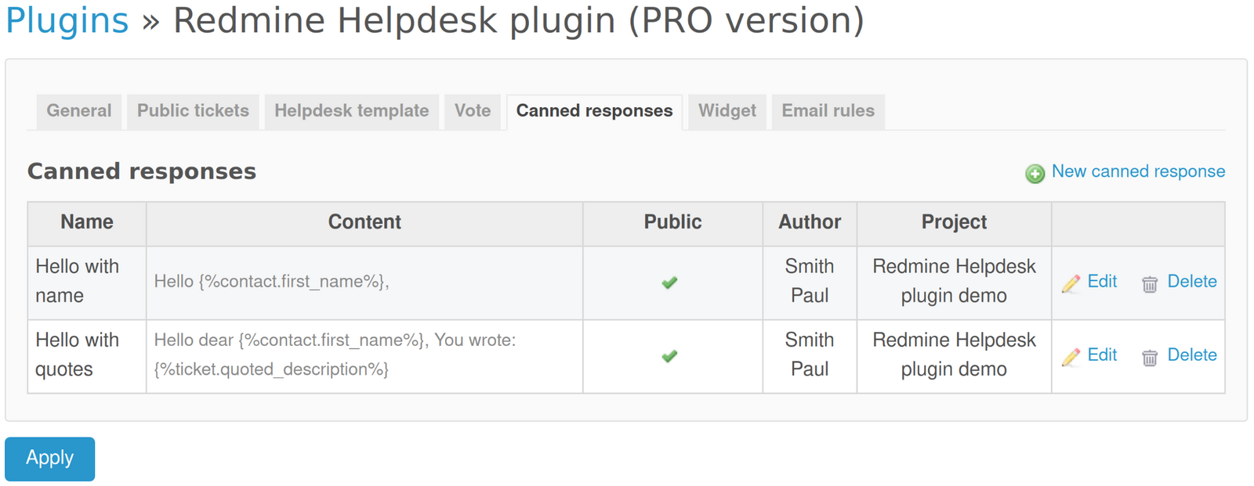Screen dimensions: 1254x486
Task: Open the Widget tab
Action: click(x=726, y=111)
